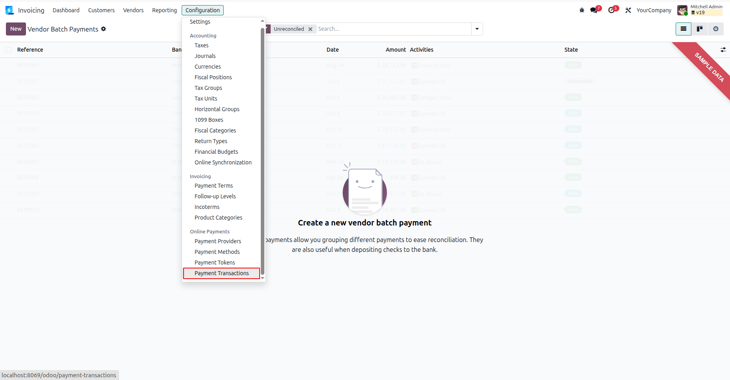
Task: Open Journals from Configuration menu
Action: [x=205, y=56]
